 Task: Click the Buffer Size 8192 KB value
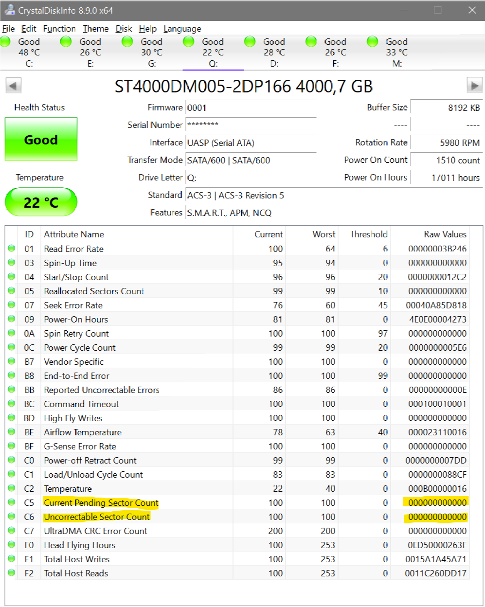coord(446,107)
